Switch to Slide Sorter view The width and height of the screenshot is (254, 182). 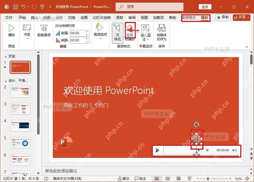[x=168, y=179]
